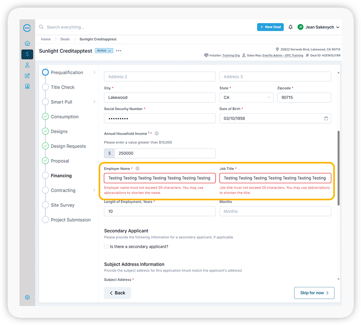Image resolution: width=361 pixels, height=325 pixels.
Task: Click the Search everything field
Action: 79,27
